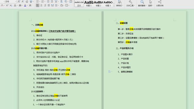Apply the 标题 1 heading style
Screen dimensions: 194x109
pos(89,3)
